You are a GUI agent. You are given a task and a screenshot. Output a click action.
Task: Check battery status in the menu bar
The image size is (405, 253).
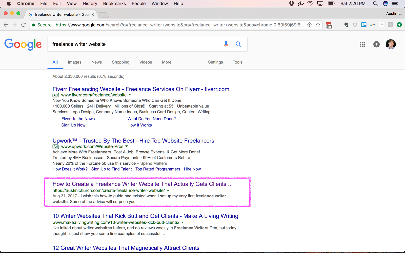click(331, 4)
